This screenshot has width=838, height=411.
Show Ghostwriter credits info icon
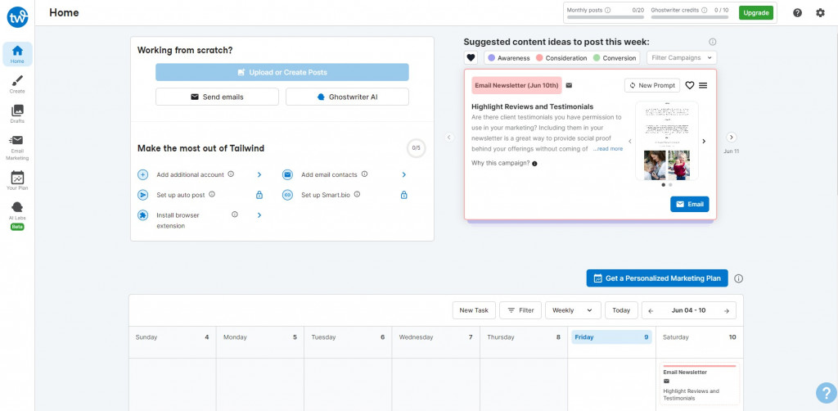click(705, 10)
